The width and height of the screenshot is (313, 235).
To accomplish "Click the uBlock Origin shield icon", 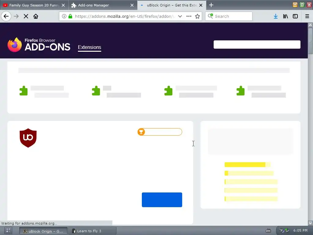I will (28, 138).
